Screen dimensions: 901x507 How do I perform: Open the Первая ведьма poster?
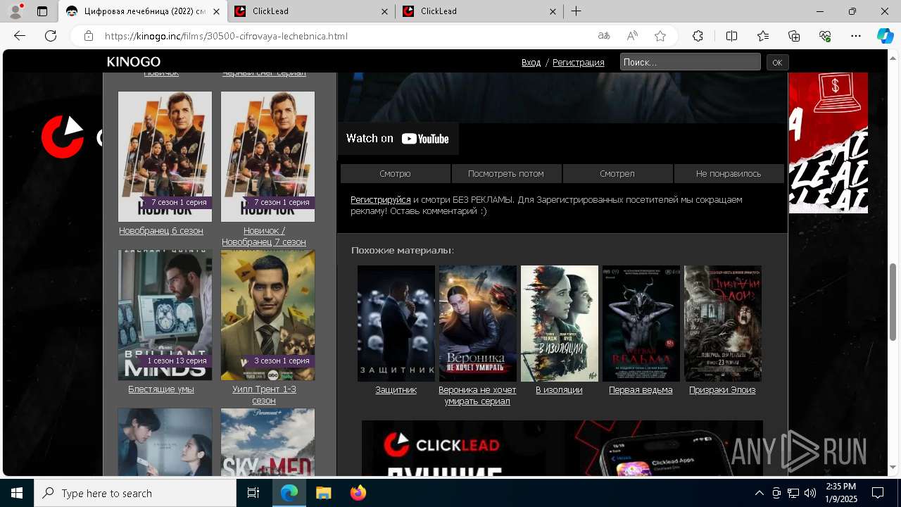coord(641,323)
